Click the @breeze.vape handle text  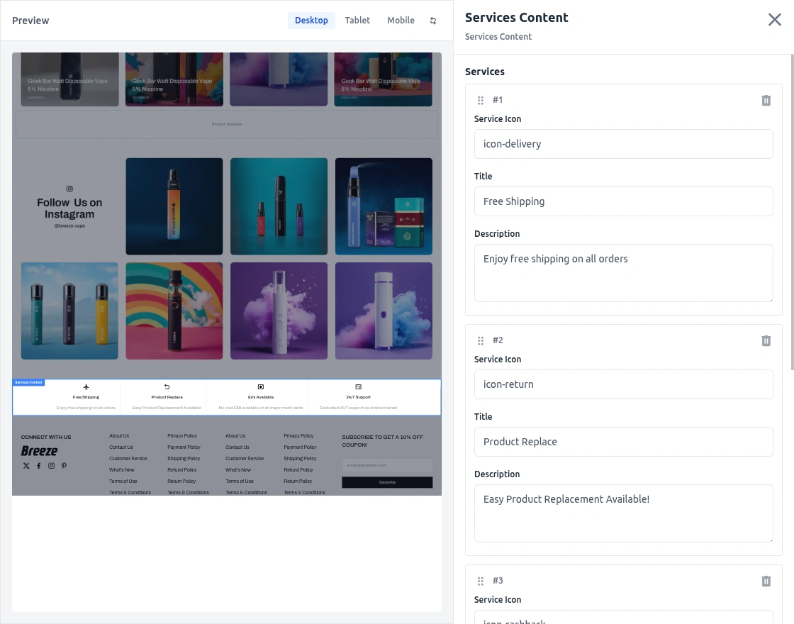point(69,226)
